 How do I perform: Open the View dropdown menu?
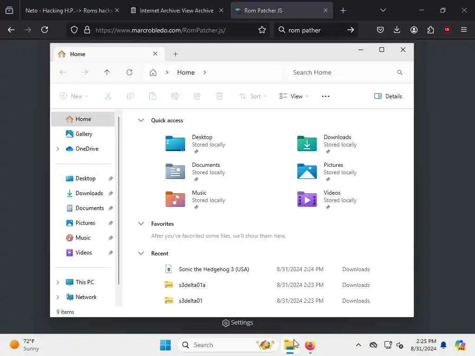[x=294, y=96]
